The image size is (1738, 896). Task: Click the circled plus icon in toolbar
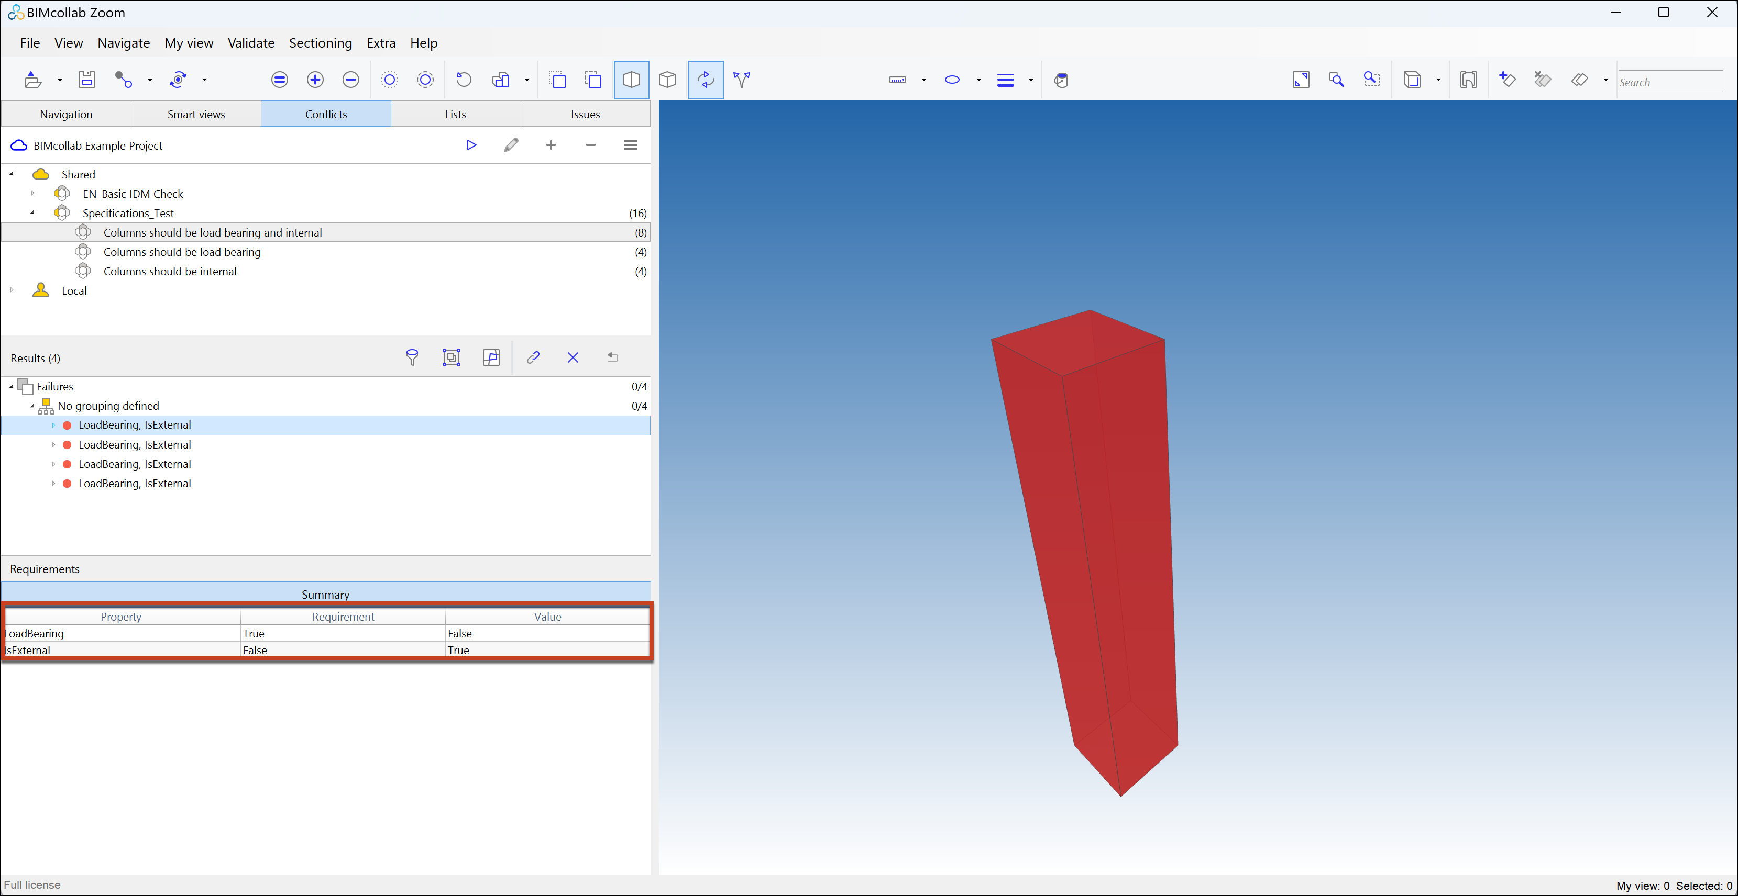(315, 80)
